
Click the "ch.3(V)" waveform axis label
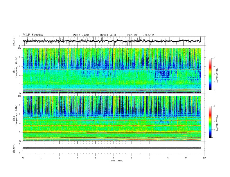click(14, 148)
